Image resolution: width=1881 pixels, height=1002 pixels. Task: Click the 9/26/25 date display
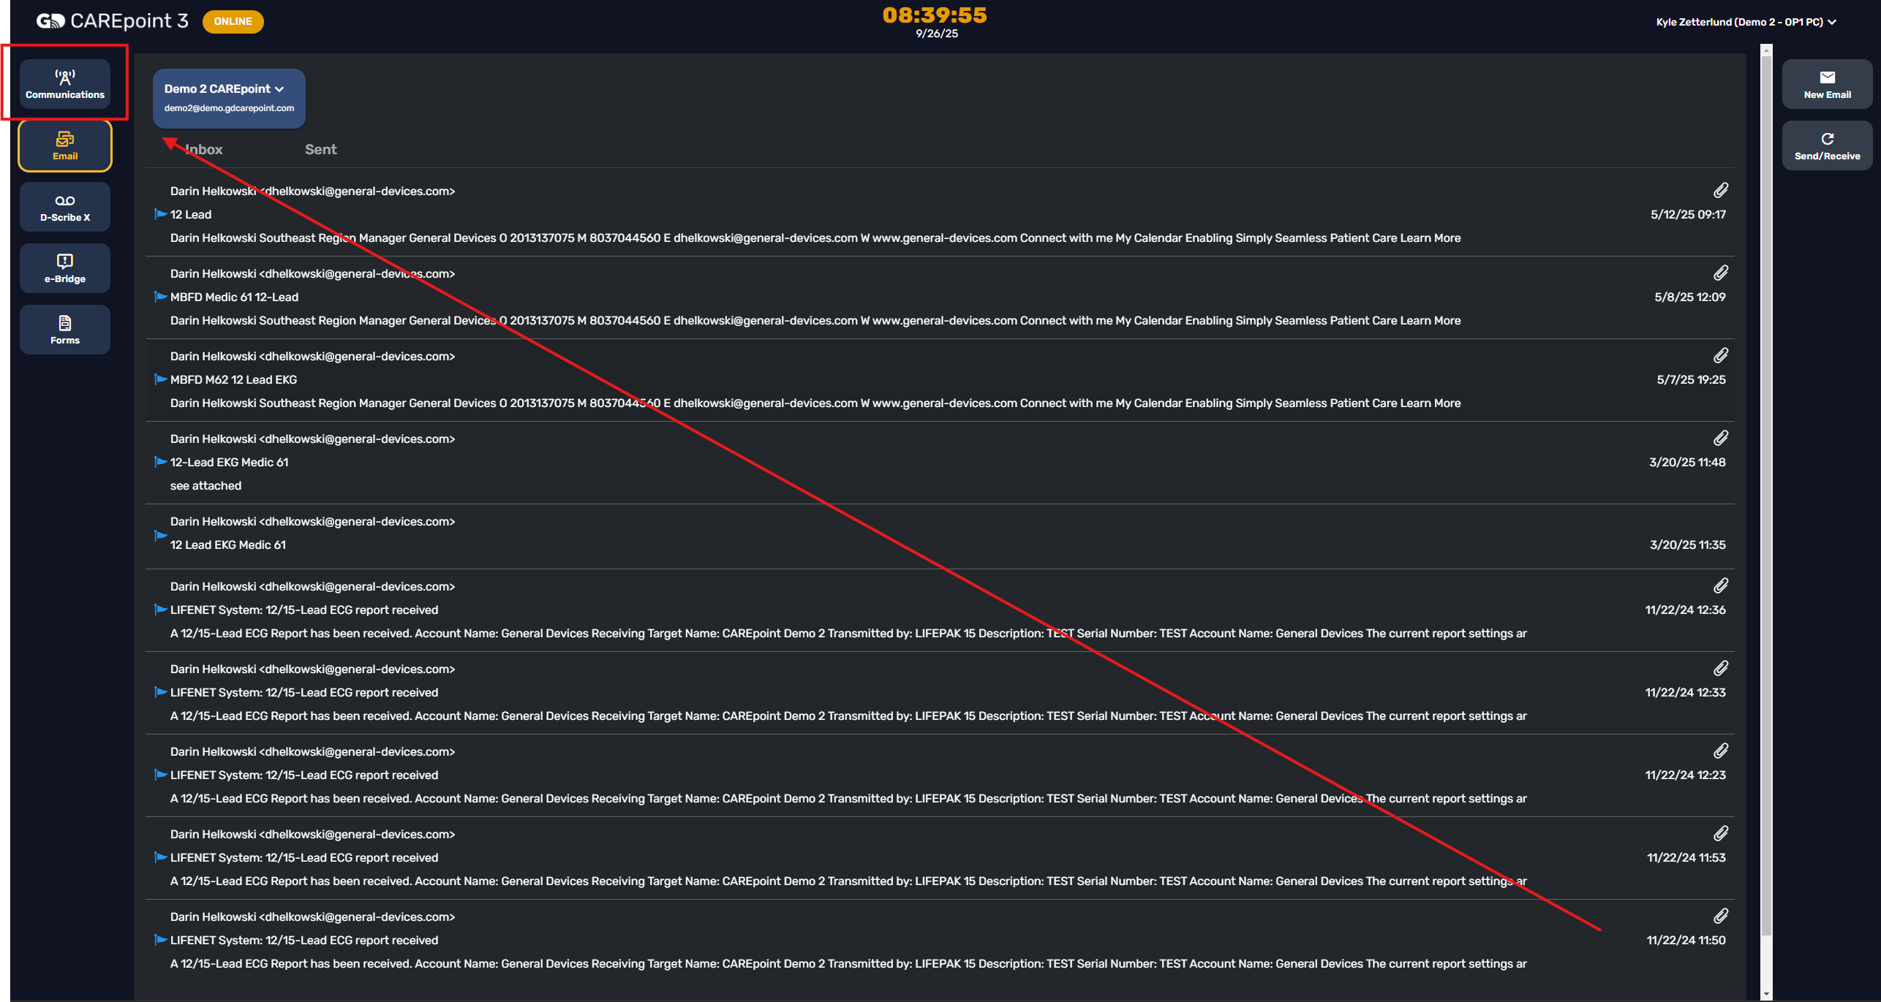click(x=937, y=34)
